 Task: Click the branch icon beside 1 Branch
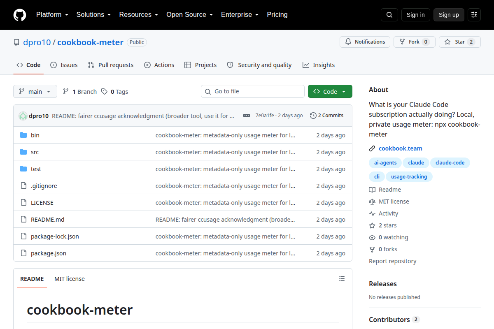[x=66, y=91]
